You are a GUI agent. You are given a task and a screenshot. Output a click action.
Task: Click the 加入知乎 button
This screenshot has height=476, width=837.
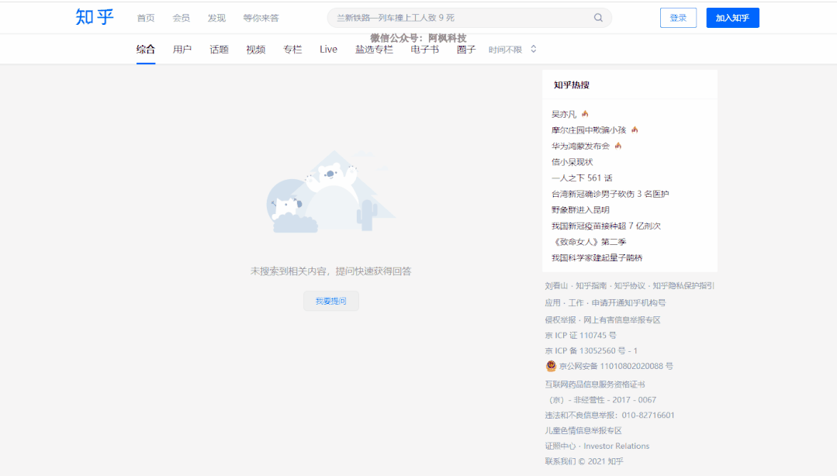pyautogui.click(x=732, y=16)
